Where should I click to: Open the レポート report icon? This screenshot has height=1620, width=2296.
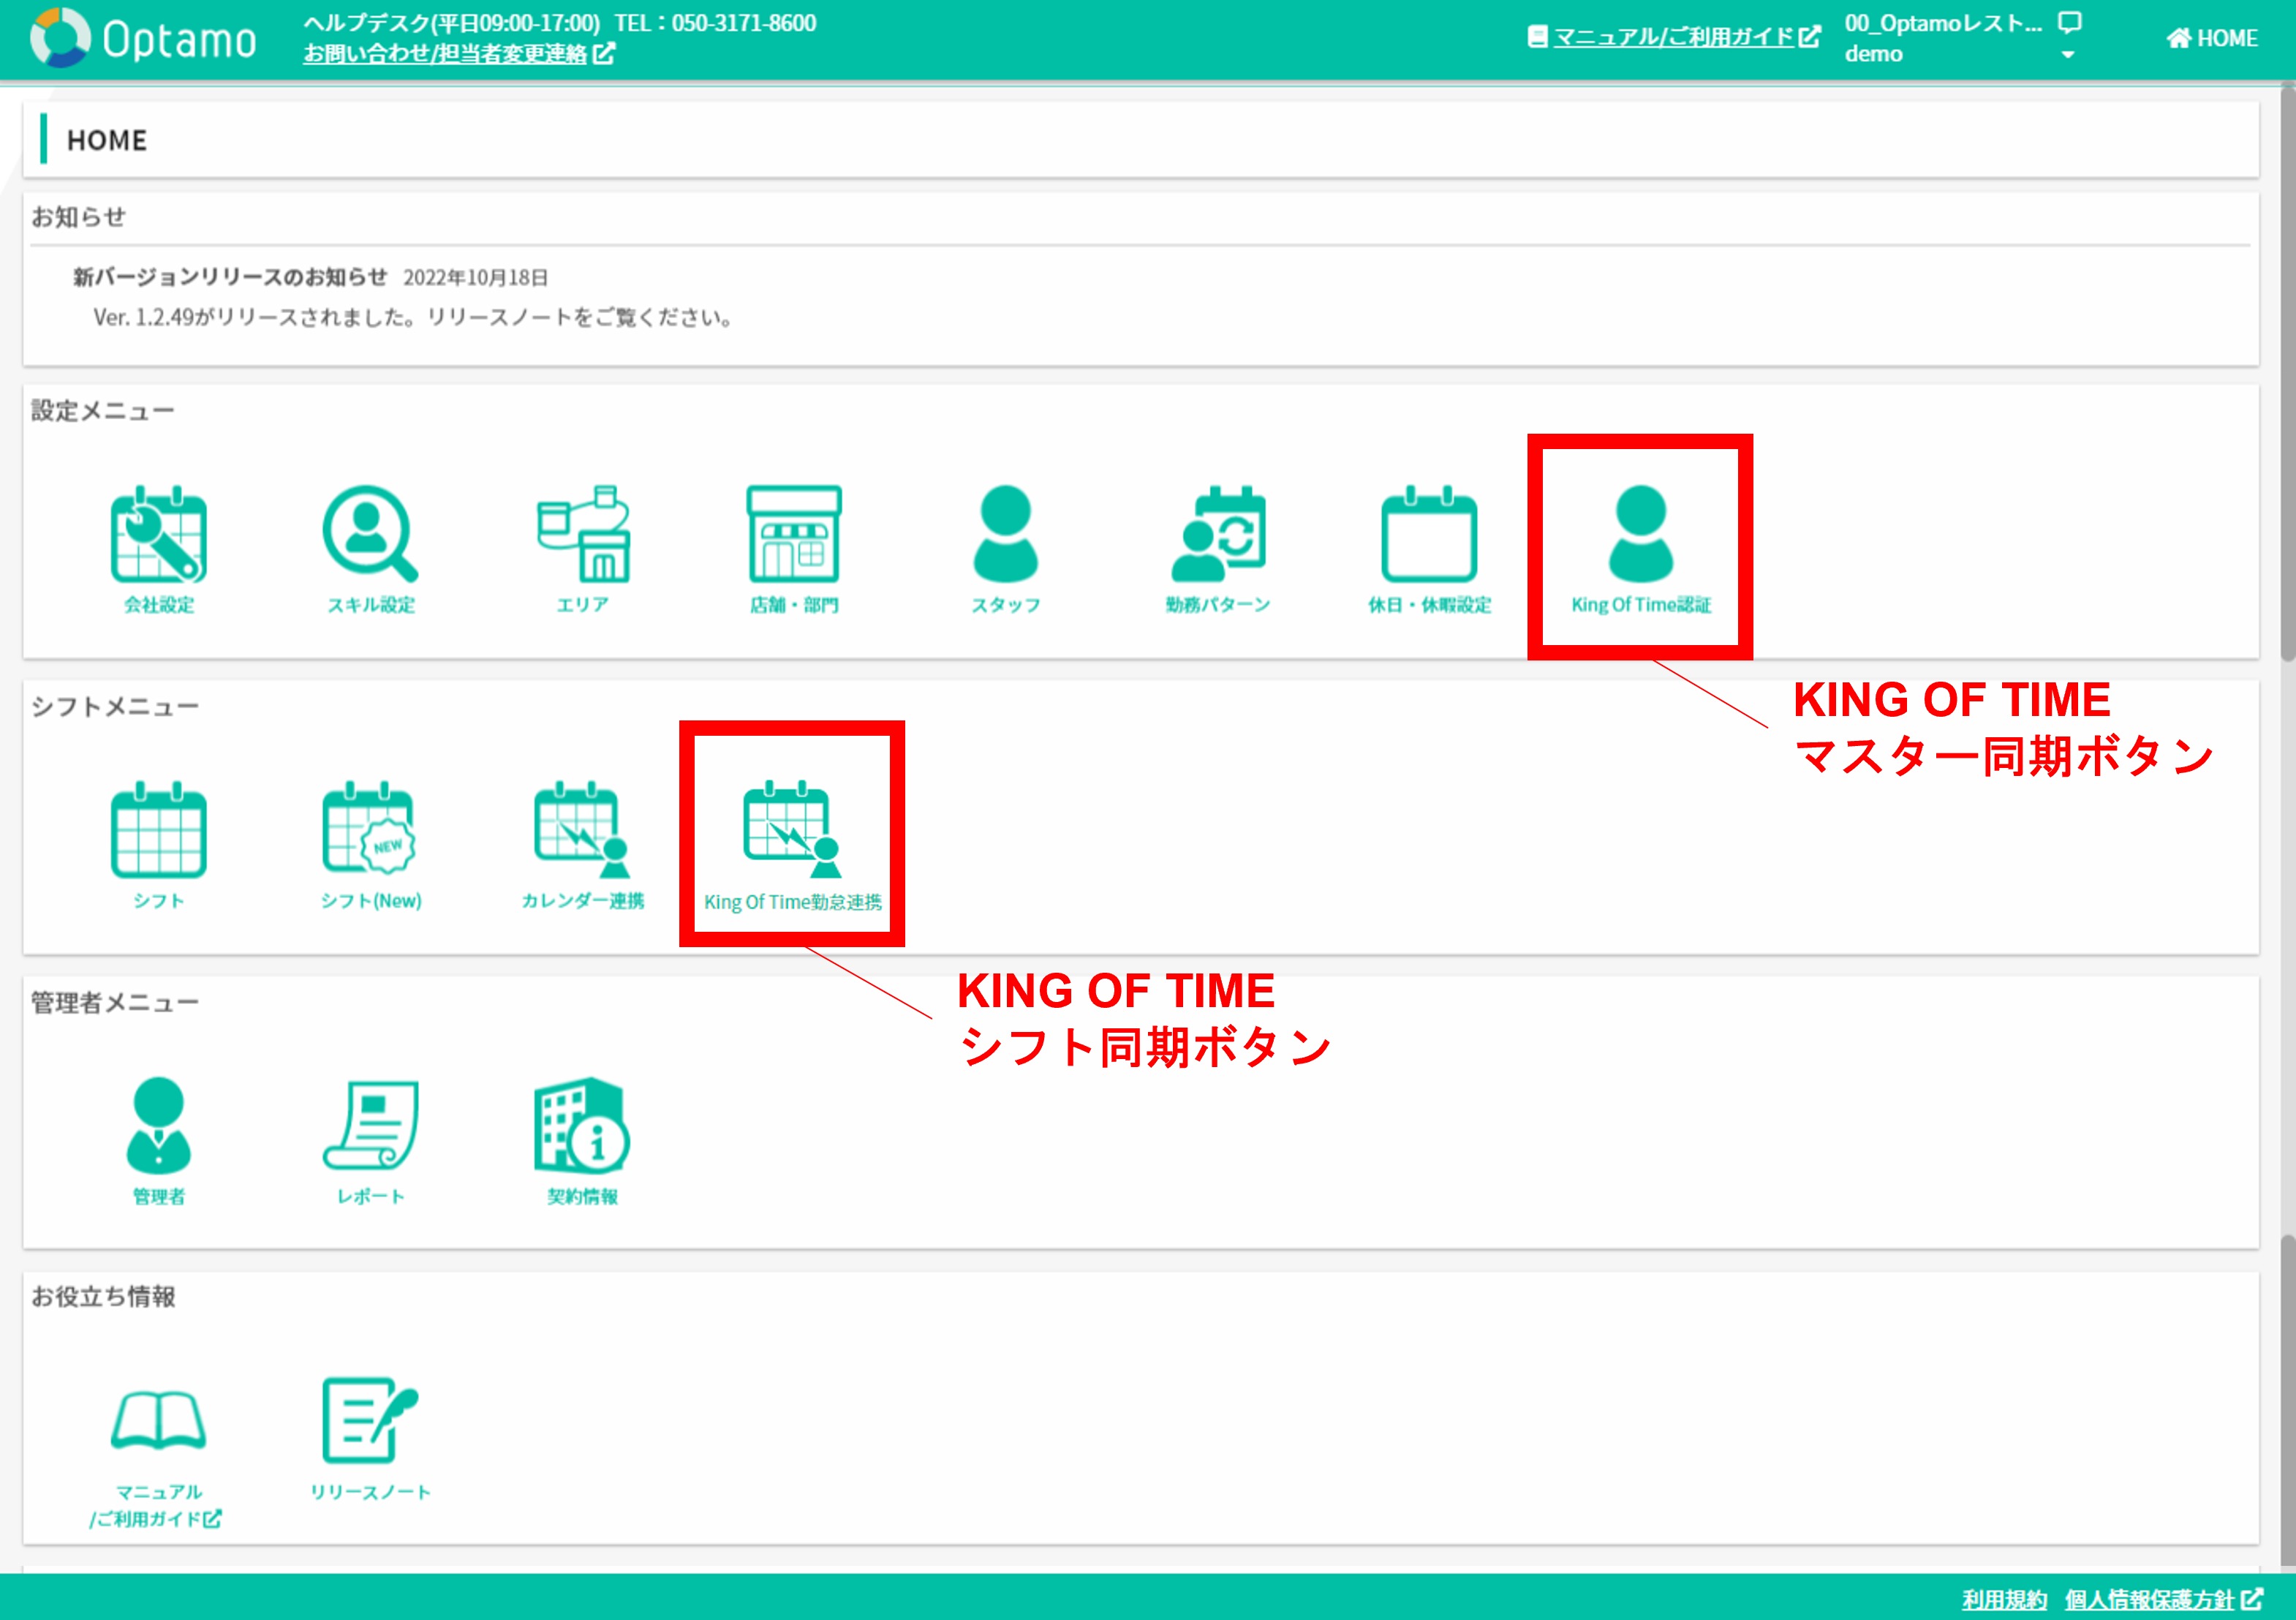(370, 1126)
